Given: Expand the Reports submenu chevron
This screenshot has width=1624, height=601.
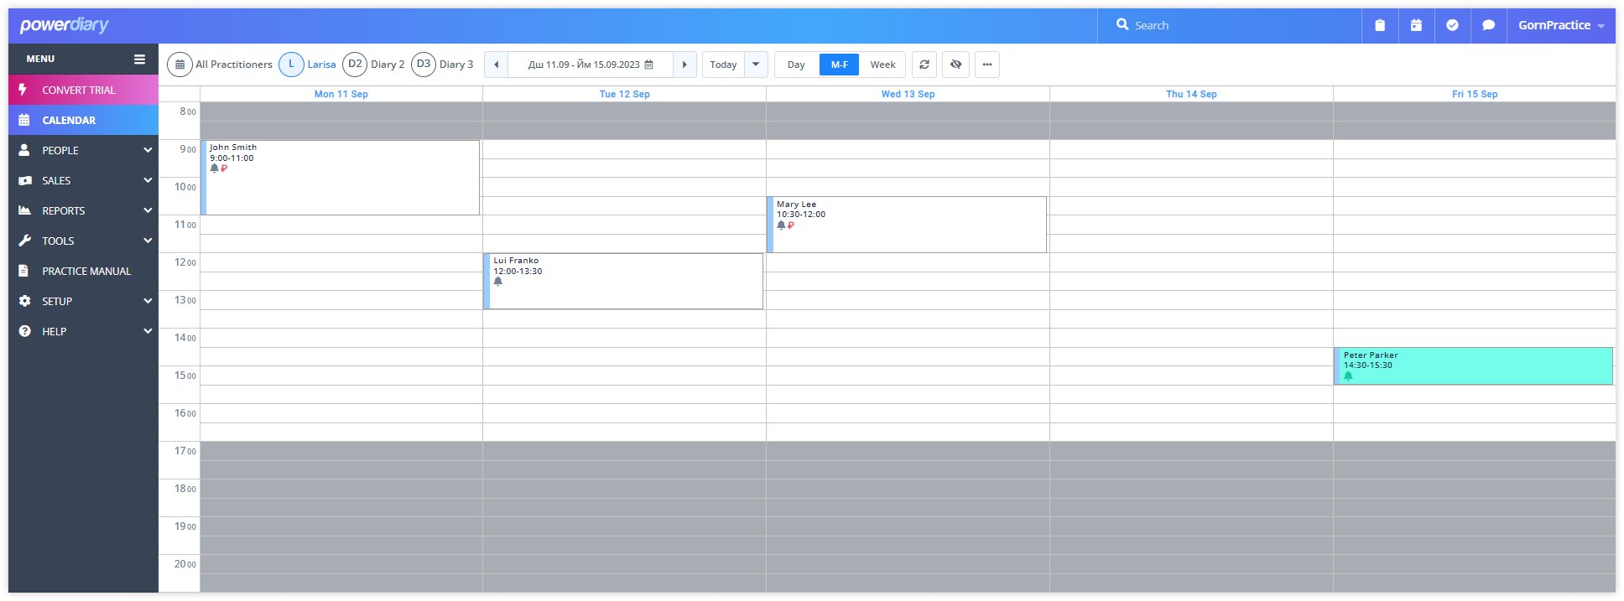Looking at the screenshot, I should click(148, 210).
